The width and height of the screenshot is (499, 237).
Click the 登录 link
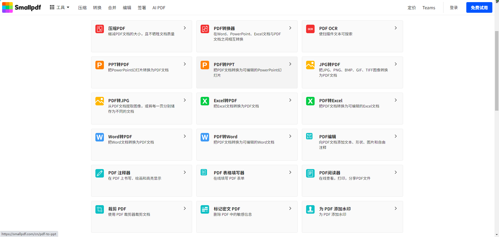coord(454,7)
